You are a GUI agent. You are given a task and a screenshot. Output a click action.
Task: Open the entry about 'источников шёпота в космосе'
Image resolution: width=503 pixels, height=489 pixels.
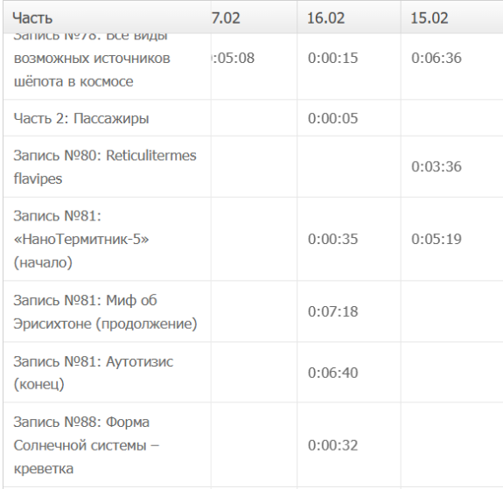[92, 61]
